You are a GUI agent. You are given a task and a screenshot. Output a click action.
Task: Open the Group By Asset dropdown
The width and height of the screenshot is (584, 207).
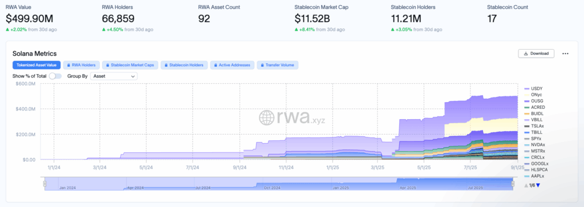pyautogui.click(x=113, y=76)
